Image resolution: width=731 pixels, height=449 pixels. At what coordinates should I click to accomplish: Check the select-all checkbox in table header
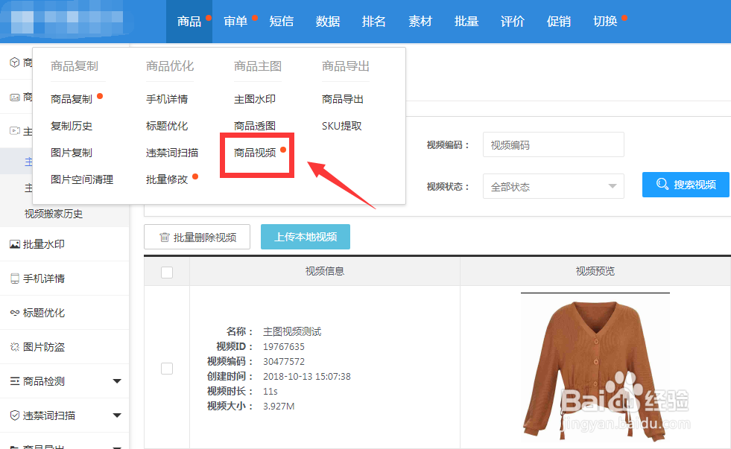[165, 271]
